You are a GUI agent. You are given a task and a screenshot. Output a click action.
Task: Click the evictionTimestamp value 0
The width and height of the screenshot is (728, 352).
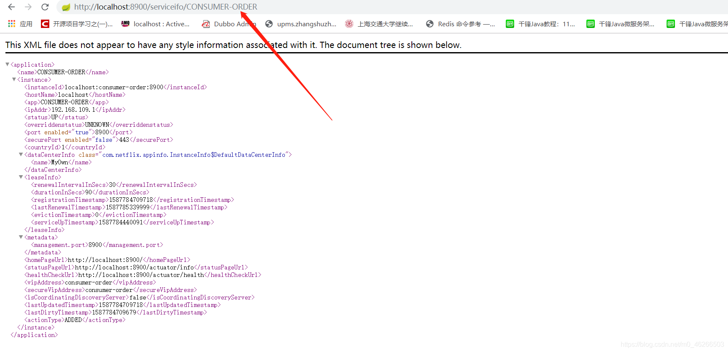97,215
